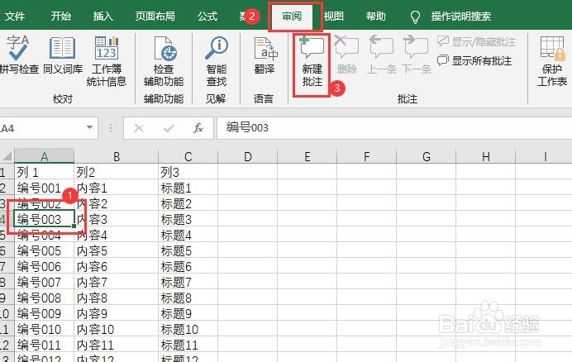
Task: Select cell 编号007
Action: 44,282
